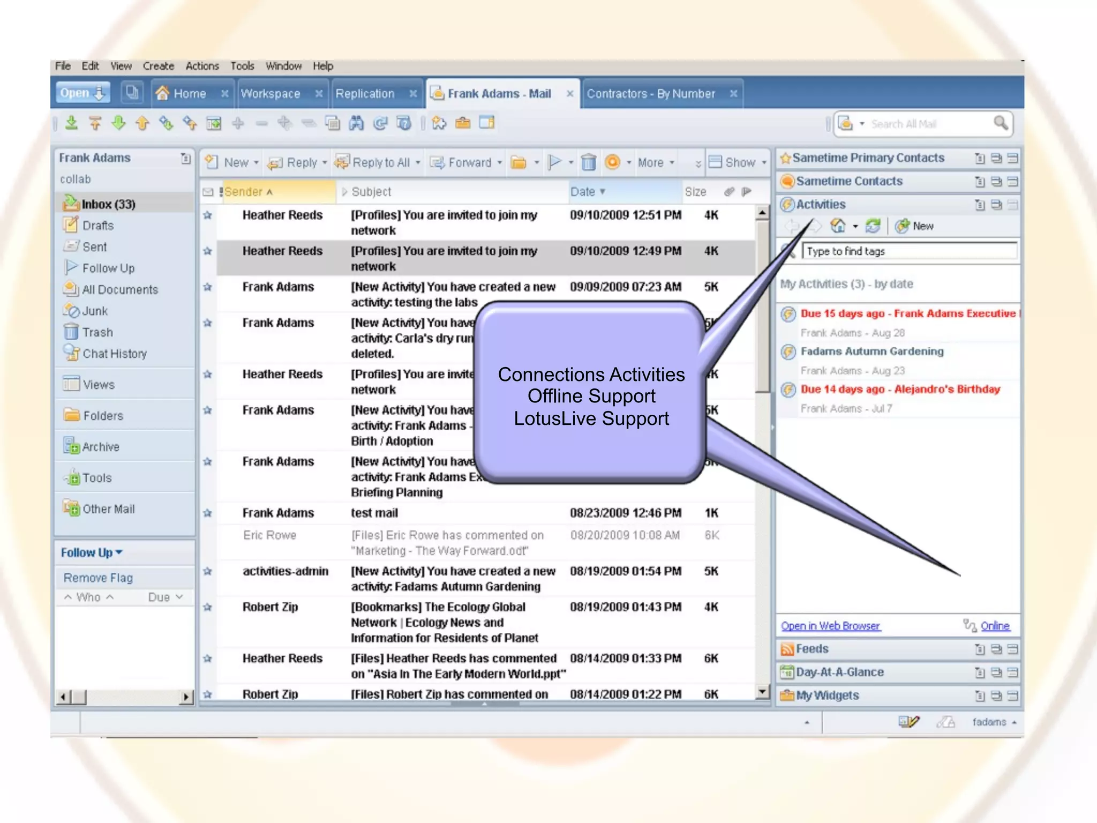Toggle star on test mail message

(208, 513)
